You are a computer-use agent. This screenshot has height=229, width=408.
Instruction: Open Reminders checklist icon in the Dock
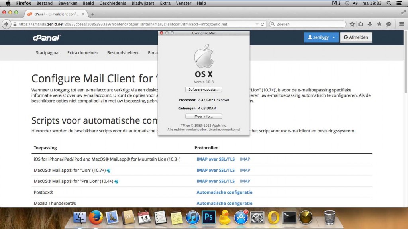(x=160, y=217)
